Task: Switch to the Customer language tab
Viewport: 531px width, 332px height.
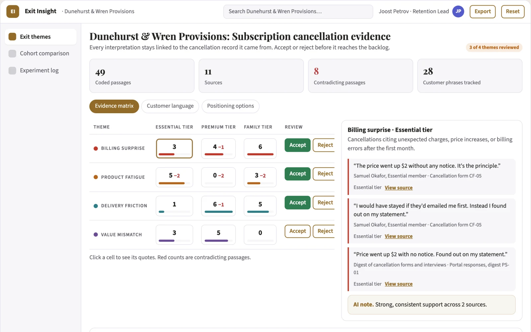Action: 170,106
